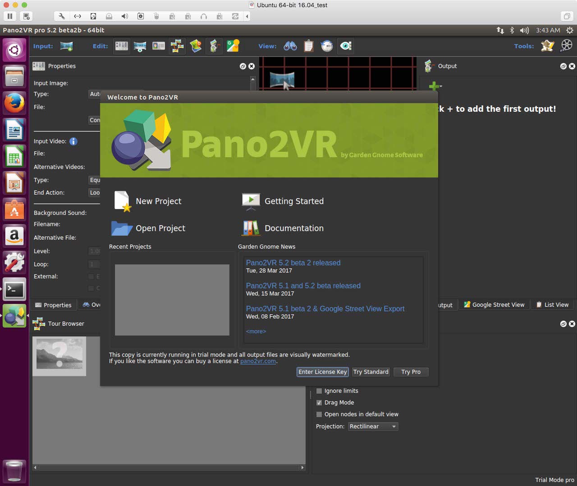Click the Bluetooth indicator in top bar

512,30
